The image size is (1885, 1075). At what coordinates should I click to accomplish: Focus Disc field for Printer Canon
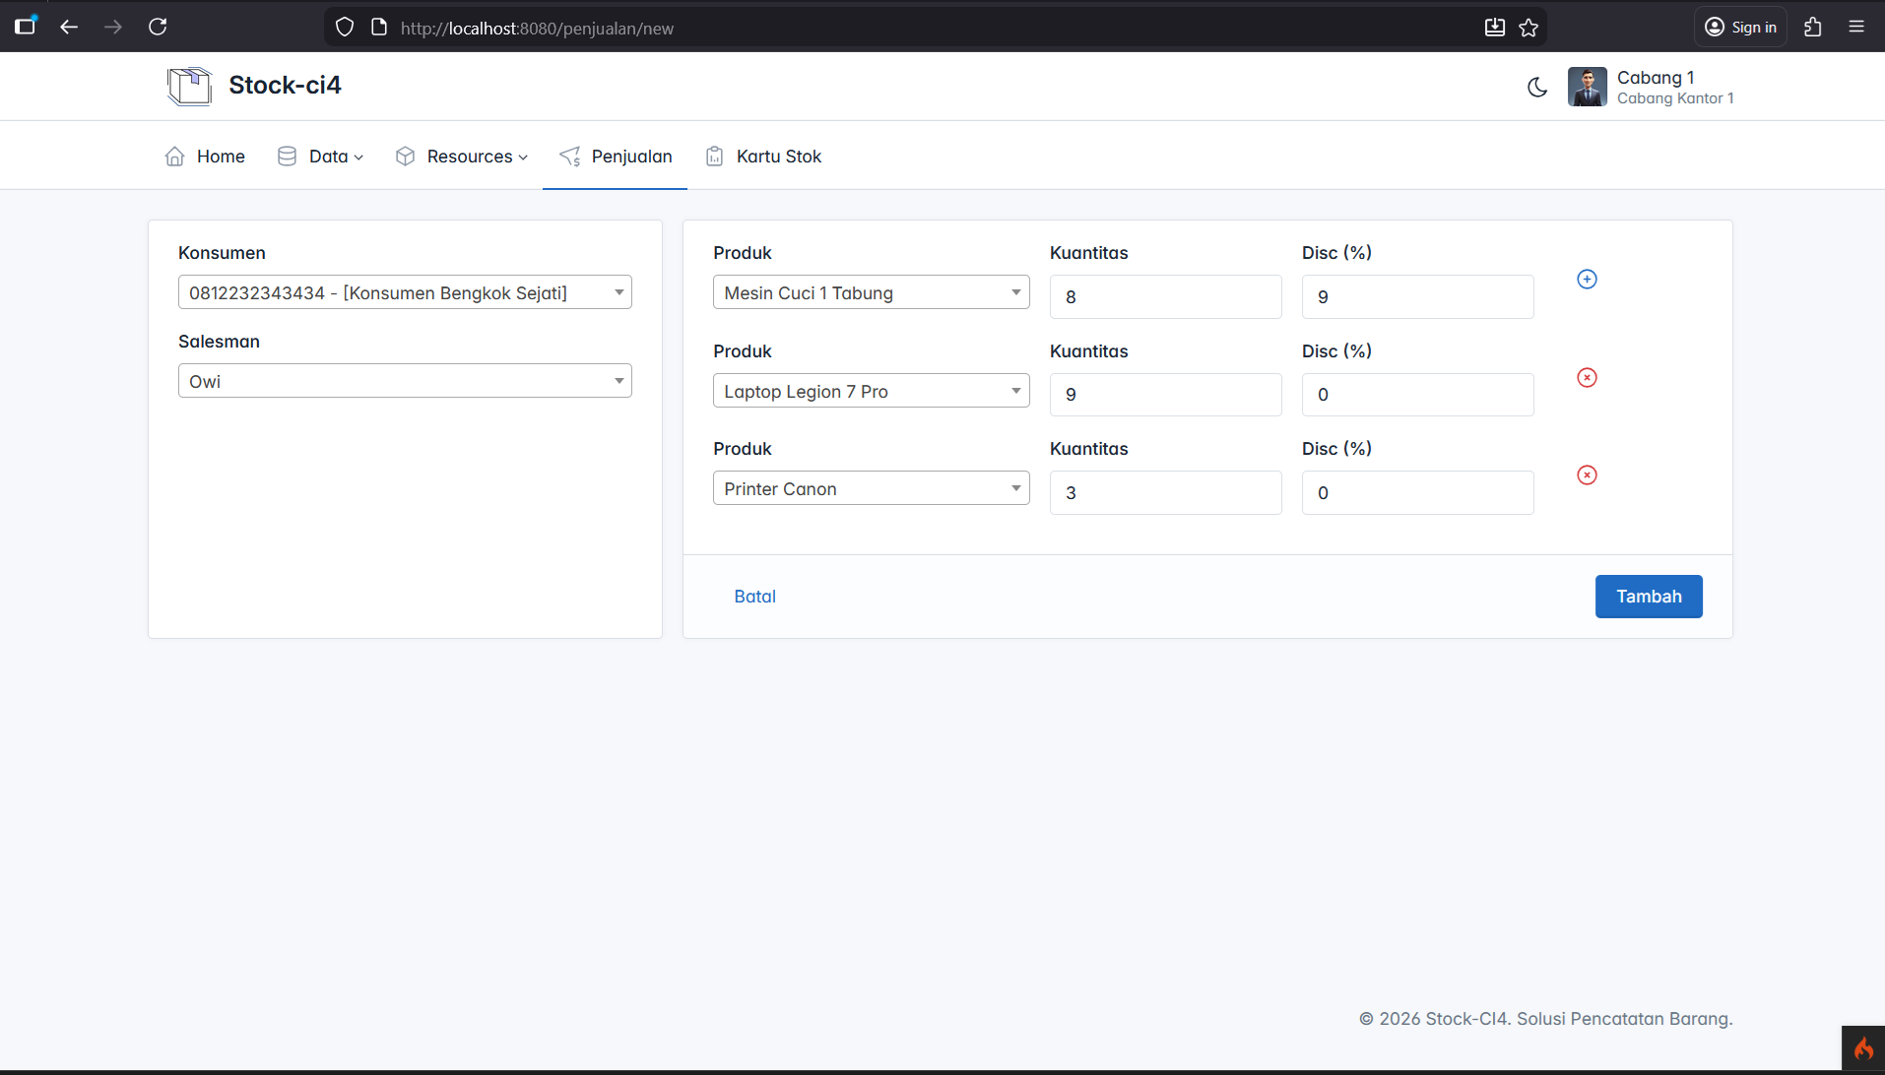1417,492
